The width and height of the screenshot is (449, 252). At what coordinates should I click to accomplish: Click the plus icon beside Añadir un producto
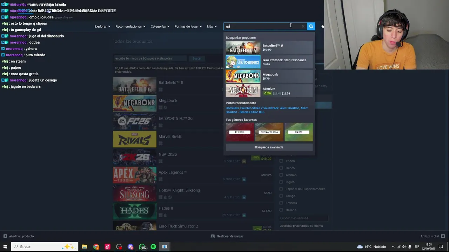tap(5, 236)
